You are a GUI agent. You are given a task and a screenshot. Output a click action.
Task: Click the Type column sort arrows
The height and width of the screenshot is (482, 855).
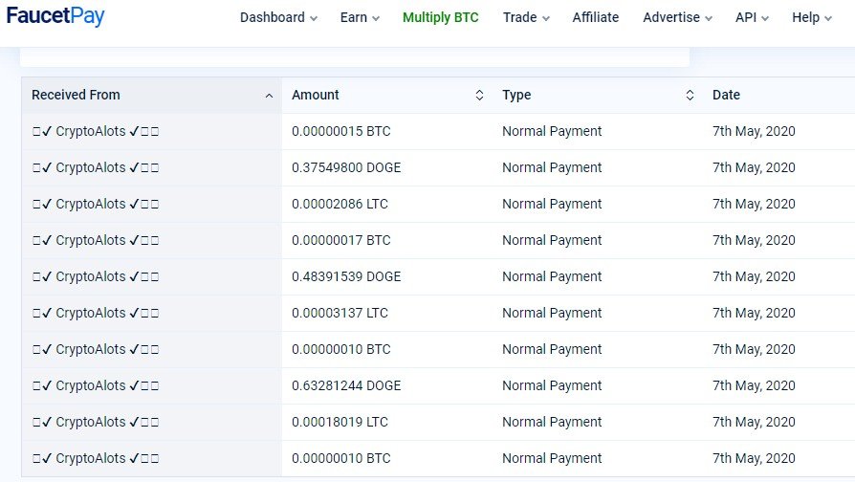coord(690,95)
